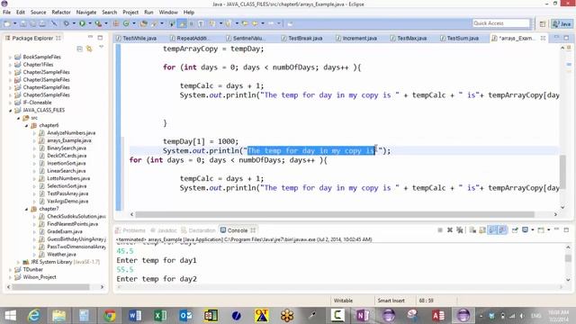Click the Save All toolbar icon
This screenshot has height=324, width=576.
click(32, 23)
